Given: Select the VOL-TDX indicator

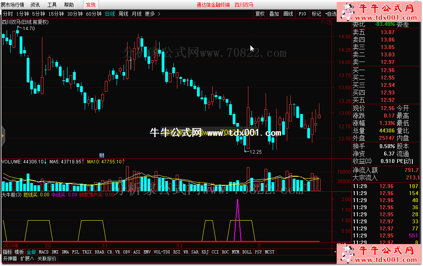Looking at the screenshot, I should (162, 252).
